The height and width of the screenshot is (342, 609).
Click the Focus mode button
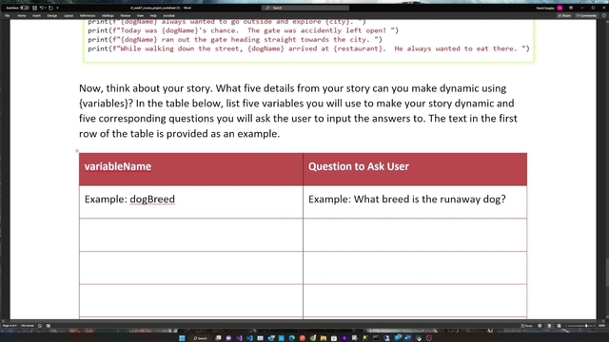pyautogui.click(x=526, y=326)
